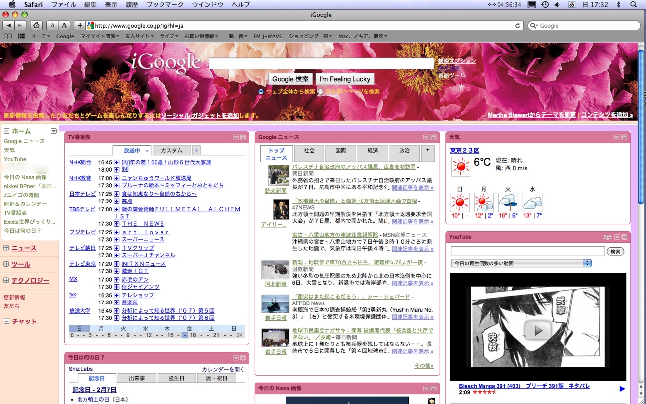Click the iGoogle search input field

(322, 64)
